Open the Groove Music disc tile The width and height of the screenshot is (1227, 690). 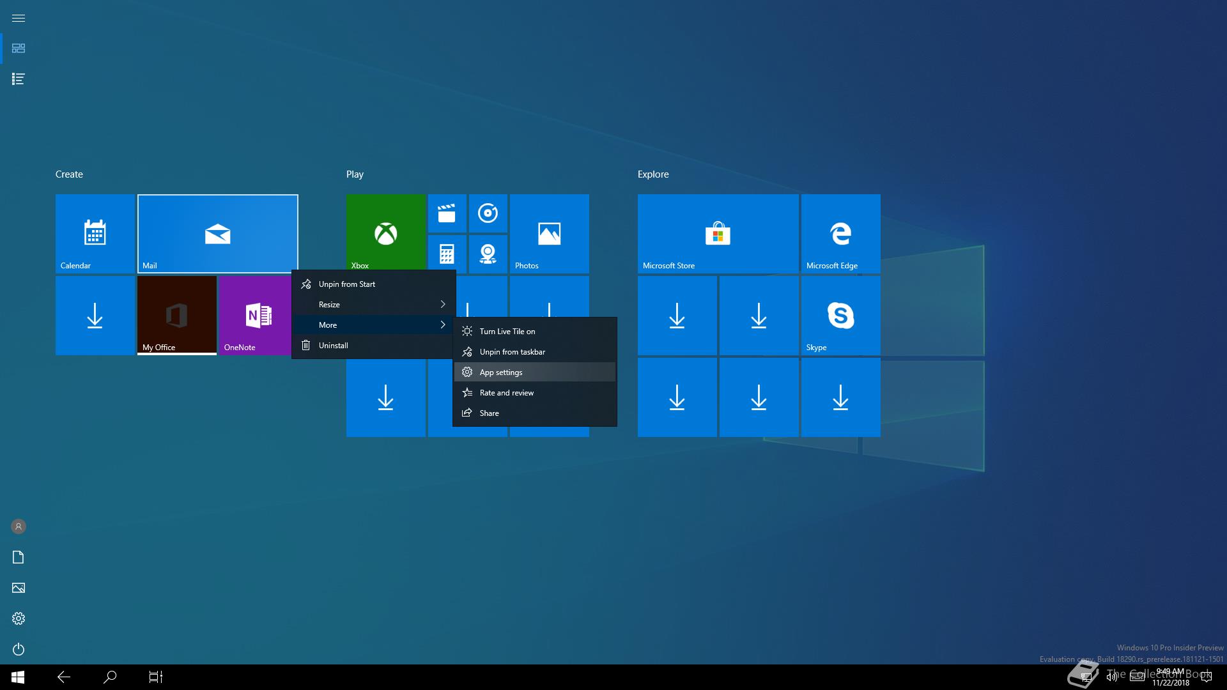point(488,213)
